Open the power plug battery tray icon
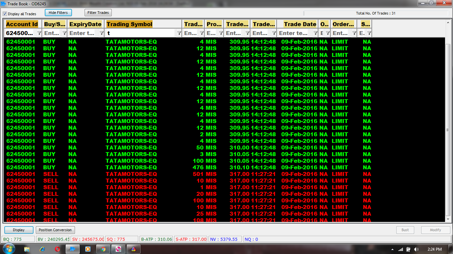The image size is (453, 254). [x=408, y=249]
